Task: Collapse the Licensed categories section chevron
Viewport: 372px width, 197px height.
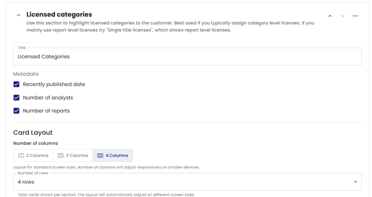Action: pos(18,16)
